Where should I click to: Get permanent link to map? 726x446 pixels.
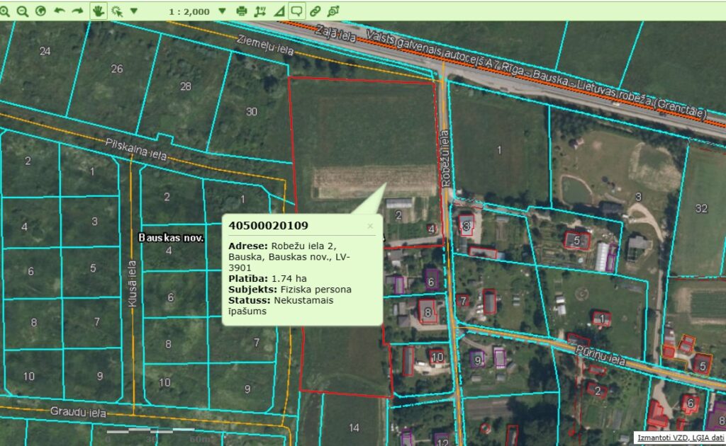coord(315,11)
